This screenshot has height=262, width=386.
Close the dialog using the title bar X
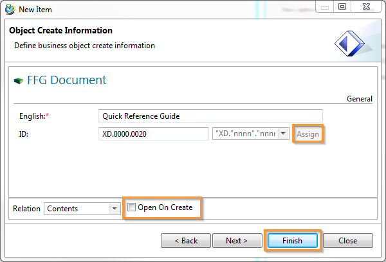point(366,7)
